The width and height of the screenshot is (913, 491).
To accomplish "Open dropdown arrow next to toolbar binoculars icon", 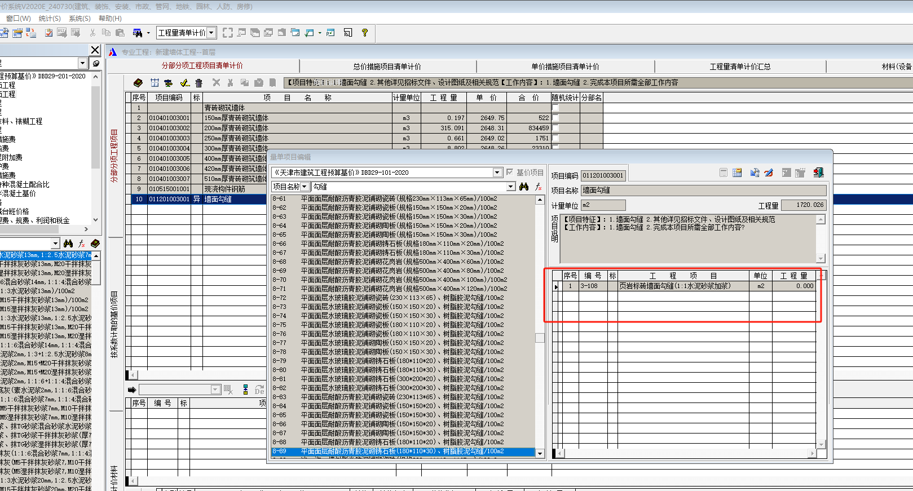I will click(148, 33).
